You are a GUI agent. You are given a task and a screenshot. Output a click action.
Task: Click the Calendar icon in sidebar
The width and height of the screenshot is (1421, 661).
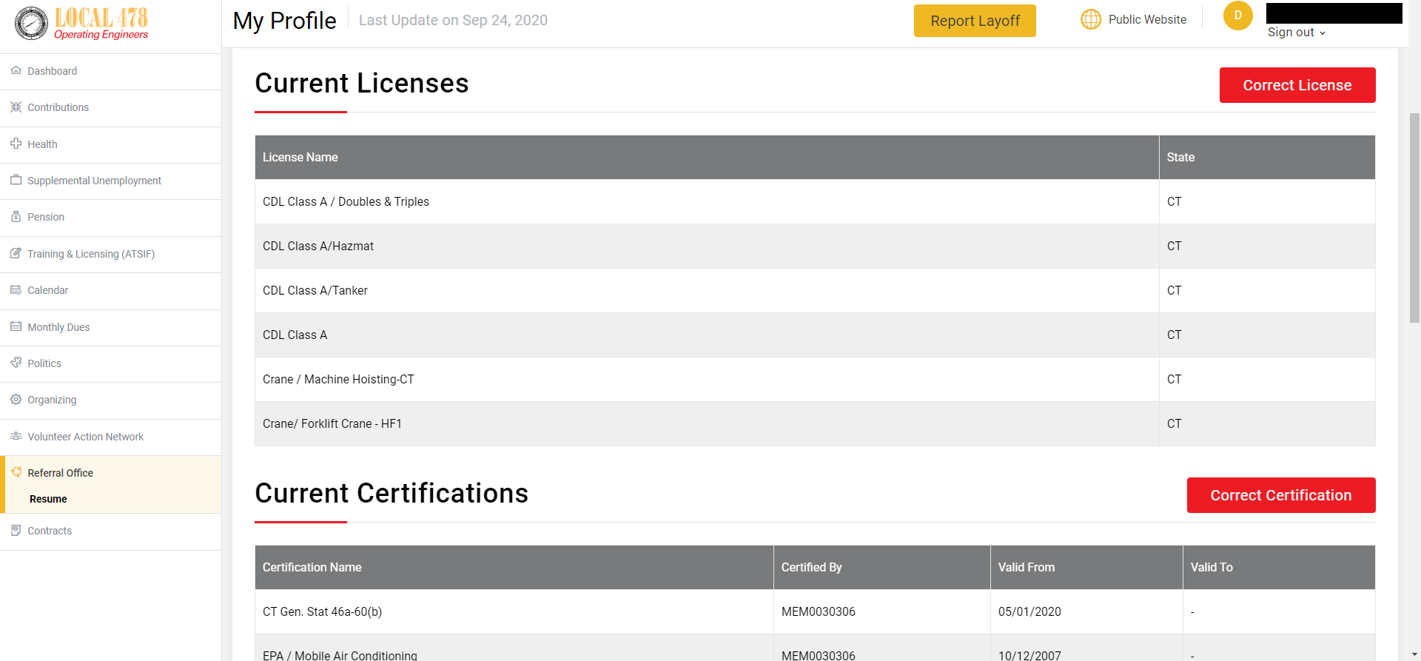click(x=16, y=290)
